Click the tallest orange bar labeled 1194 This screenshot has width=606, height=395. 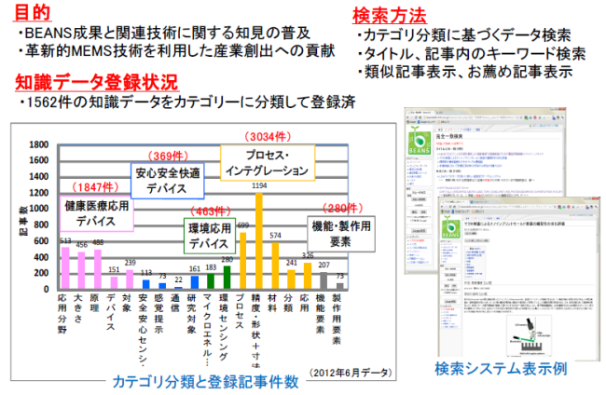click(258, 244)
